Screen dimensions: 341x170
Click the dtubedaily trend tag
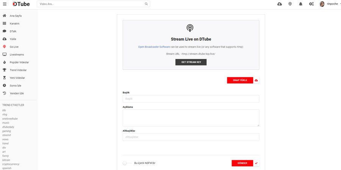click(8, 127)
